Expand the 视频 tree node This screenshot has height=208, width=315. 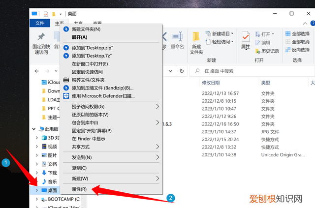[37, 147]
